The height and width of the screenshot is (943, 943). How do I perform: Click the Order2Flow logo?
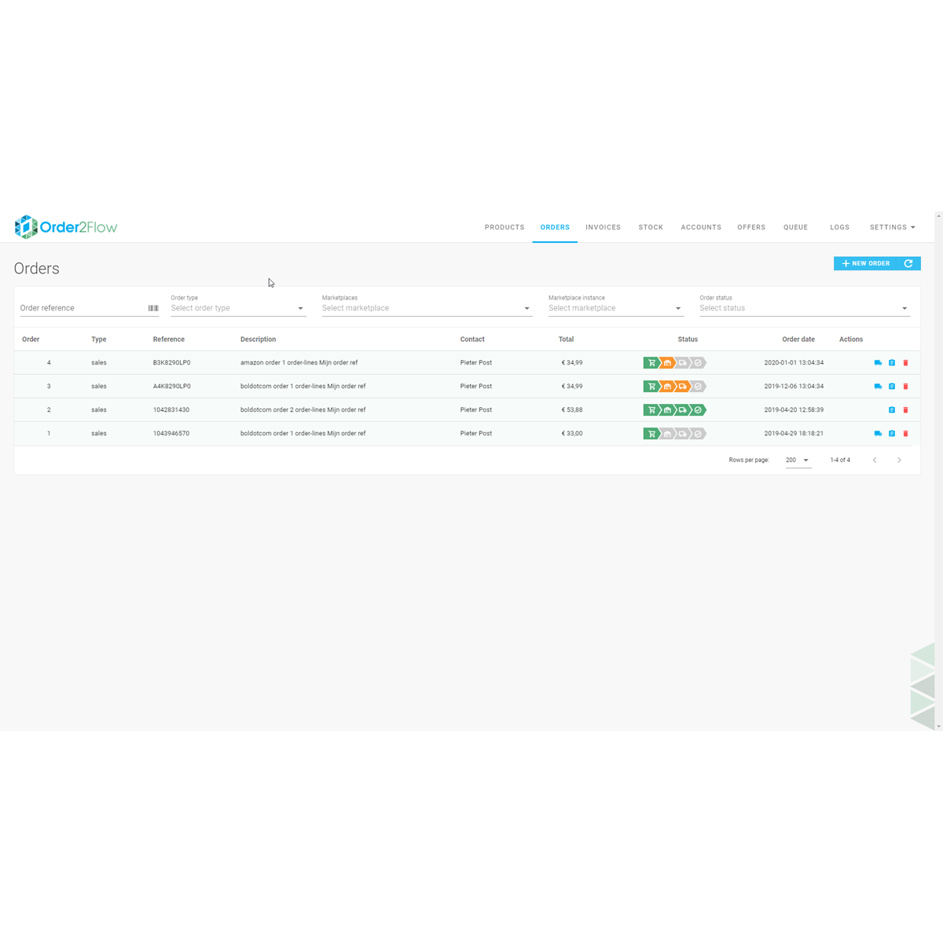click(66, 227)
